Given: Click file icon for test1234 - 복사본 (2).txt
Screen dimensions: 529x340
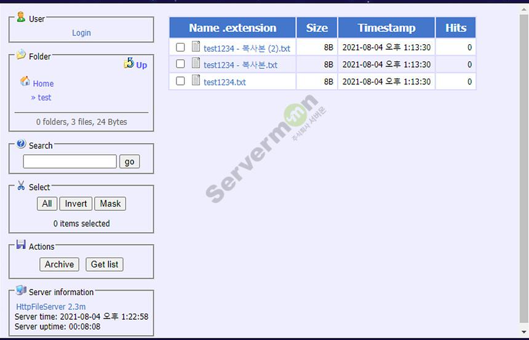Looking at the screenshot, I should coord(196,47).
